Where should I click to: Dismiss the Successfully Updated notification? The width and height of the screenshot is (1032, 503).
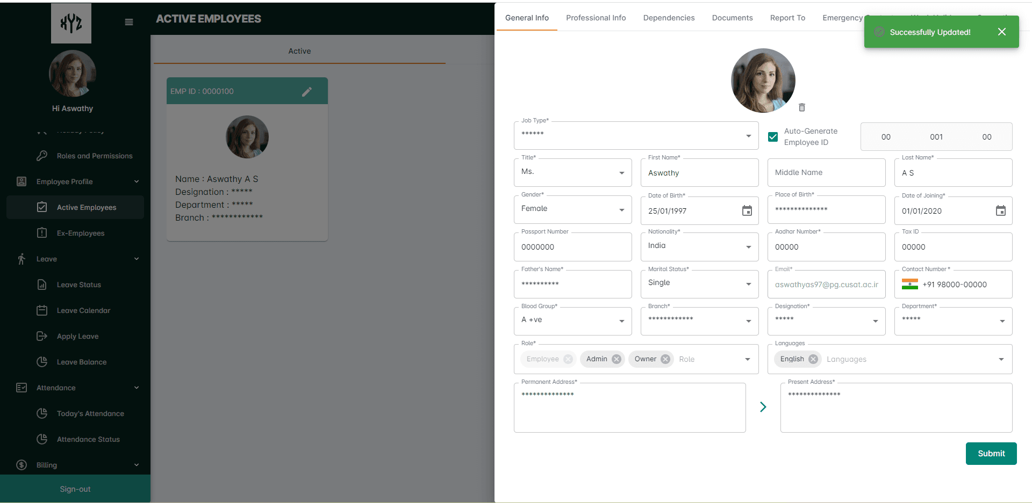[1001, 32]
